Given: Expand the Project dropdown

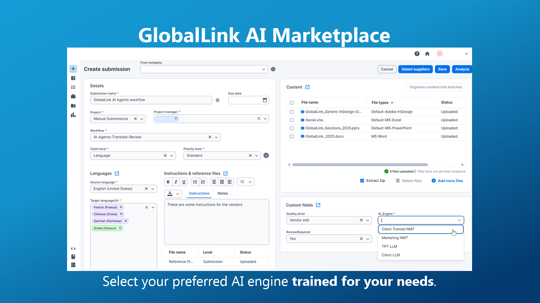Looking at the screenshot, I should coord(142,119).
